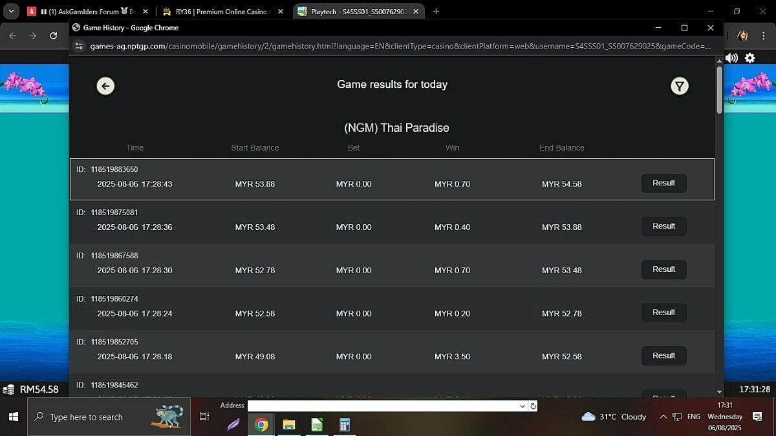Select end balance MYR 54.58
Screen dimensions: 776x436
click(561, 184)
